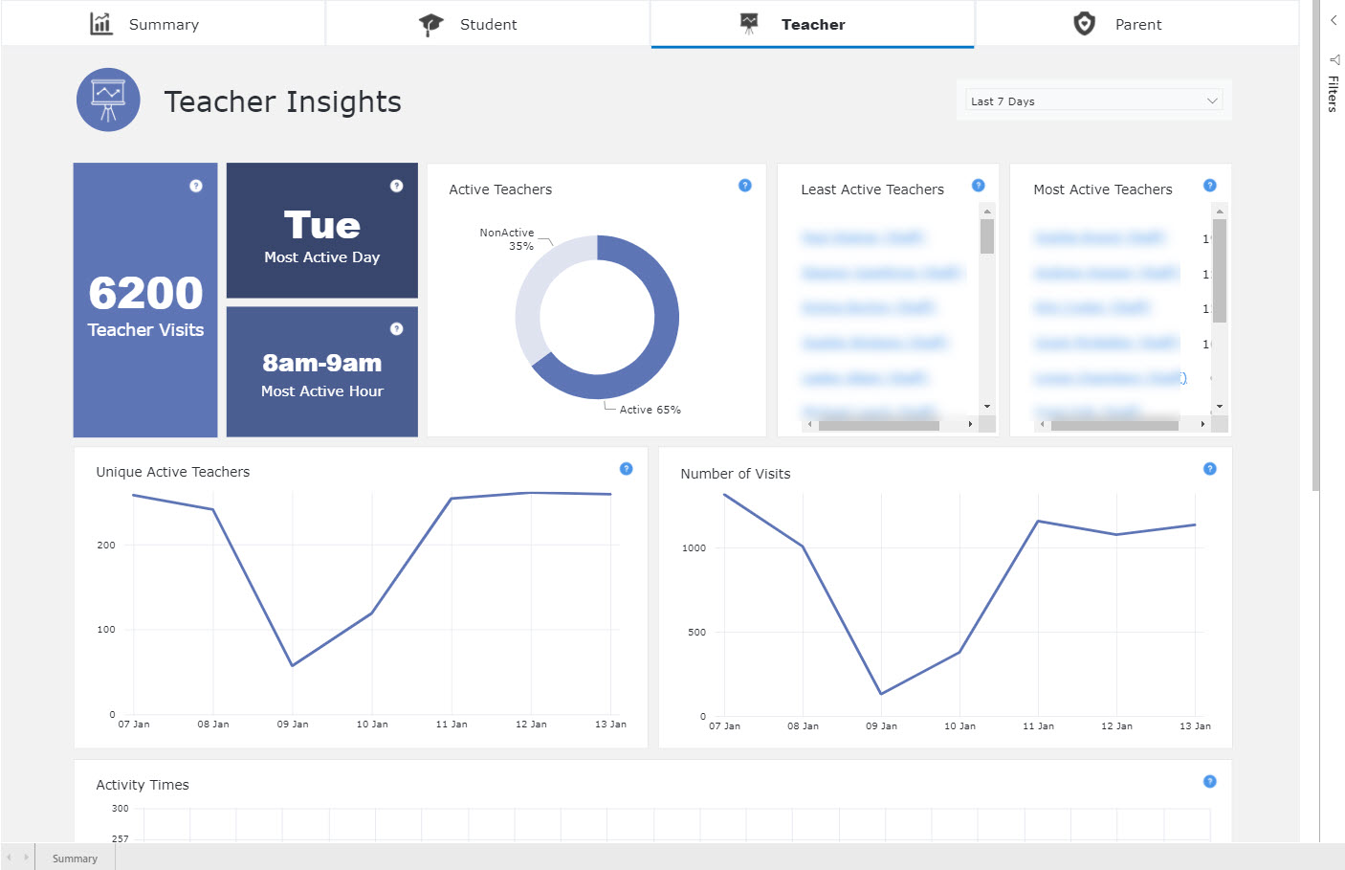Click the help icon on Number of Visits chart
This screenshot has height=870, width=1345.
(1209, 469)
